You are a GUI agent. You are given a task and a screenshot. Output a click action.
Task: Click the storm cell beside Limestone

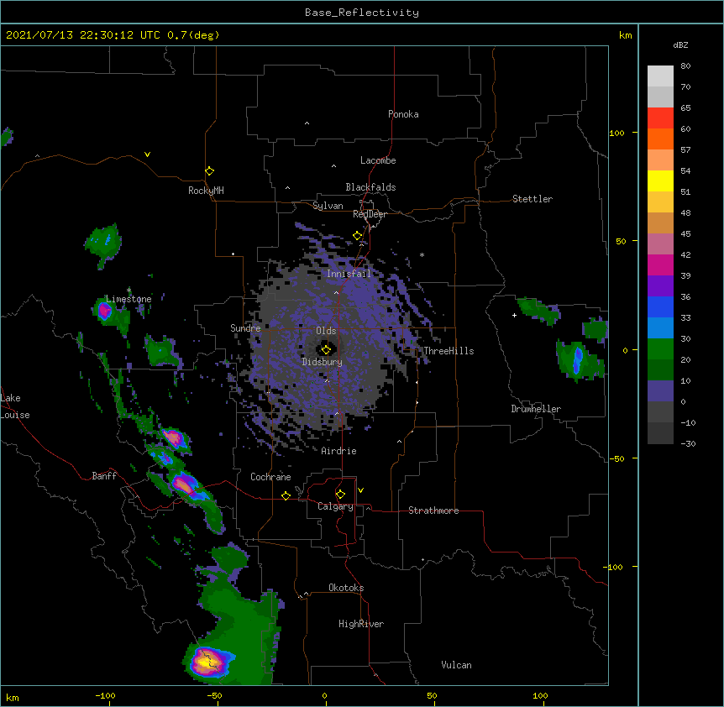tap(104, 311)
